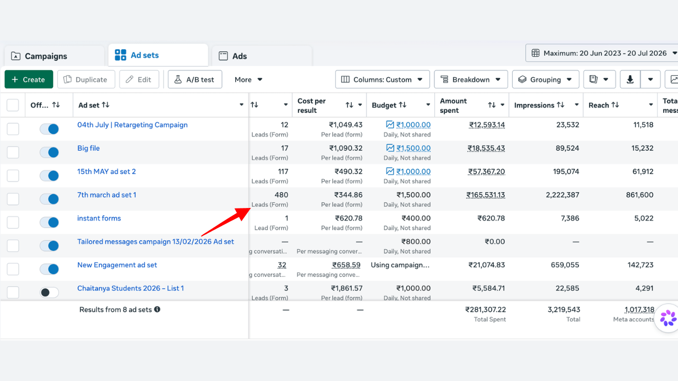
Task: Open the Big file ad set
Action: pos(88,148)
